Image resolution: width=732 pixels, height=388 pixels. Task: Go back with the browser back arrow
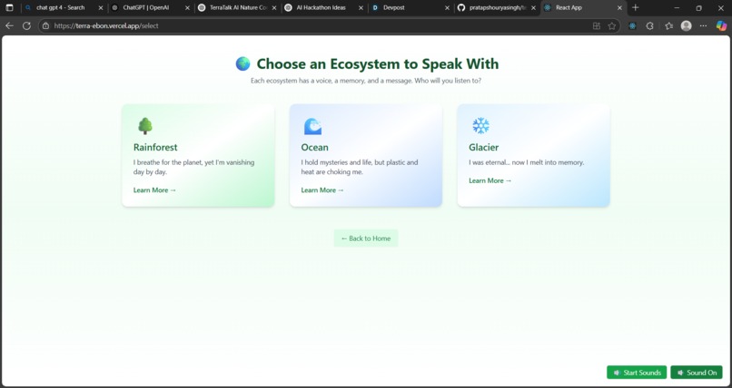9,26
